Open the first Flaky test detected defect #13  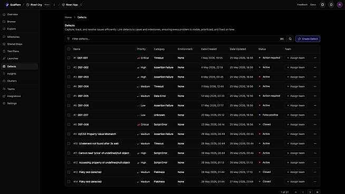tap(90, 172)
